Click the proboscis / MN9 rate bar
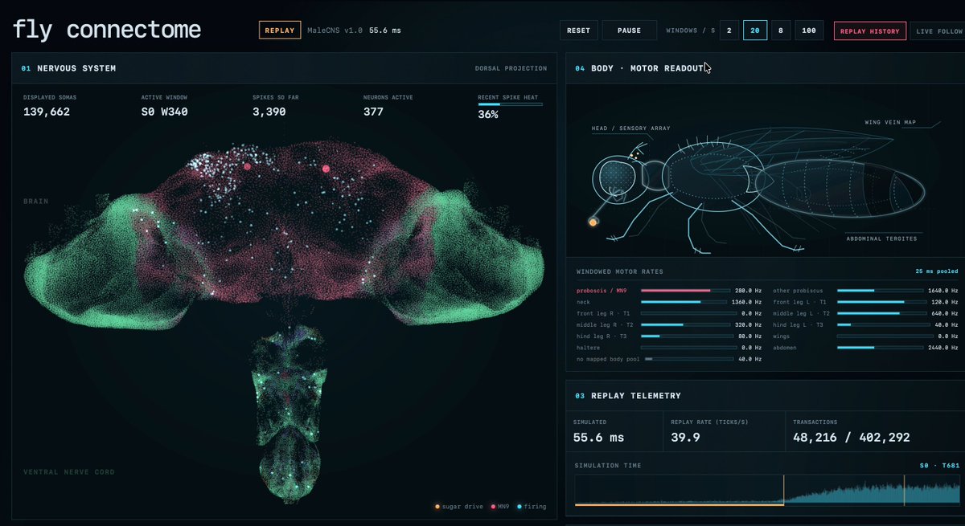Viewport: 965px width, 526px height. tap(685, 290)
